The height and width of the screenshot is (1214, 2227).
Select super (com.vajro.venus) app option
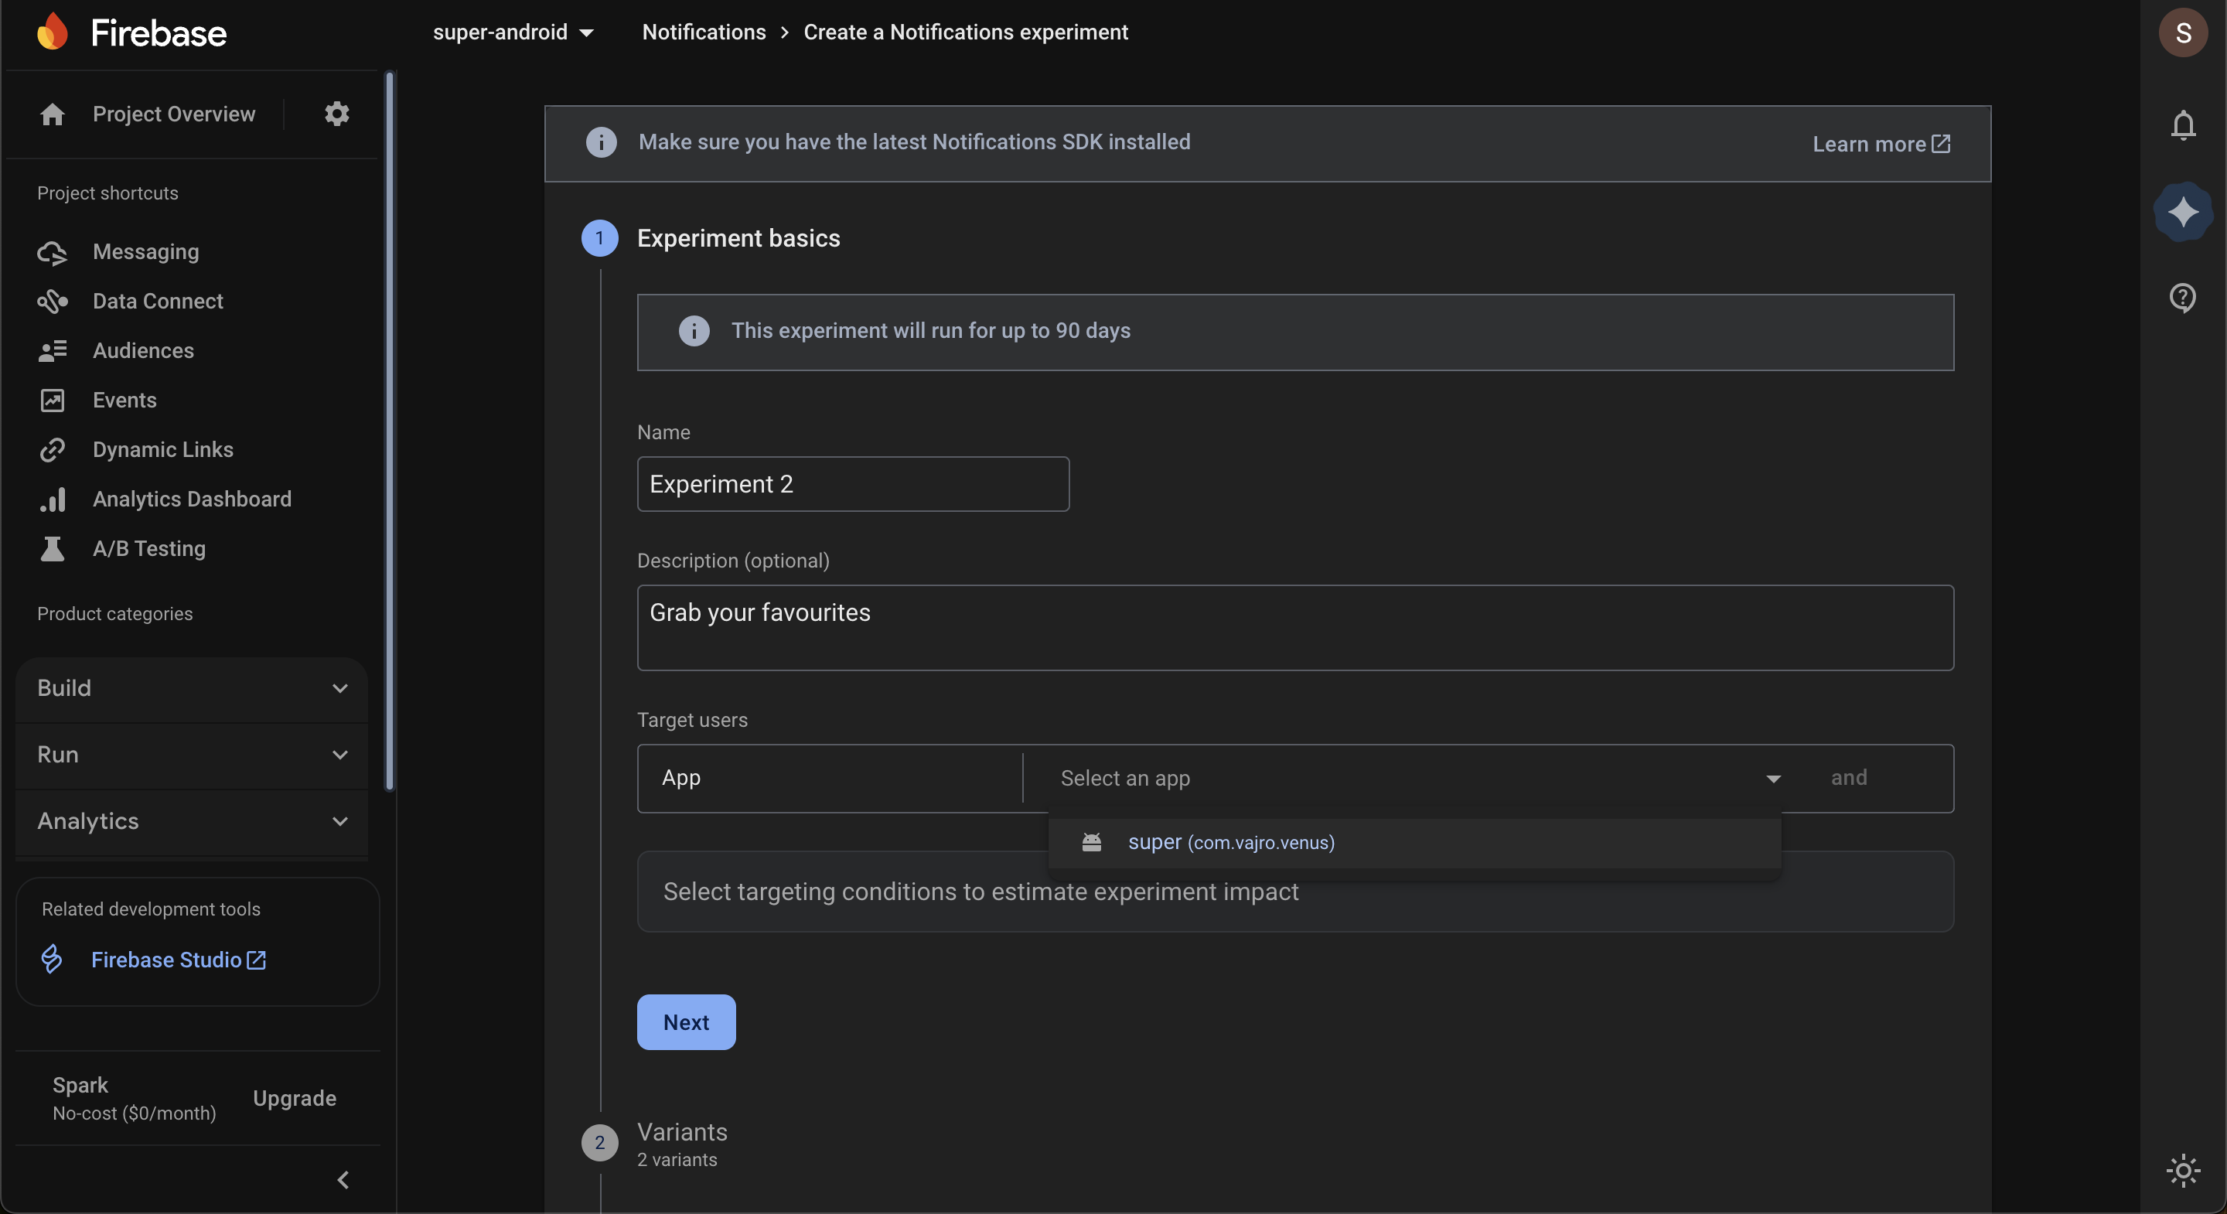click(x=1231, y=843)
